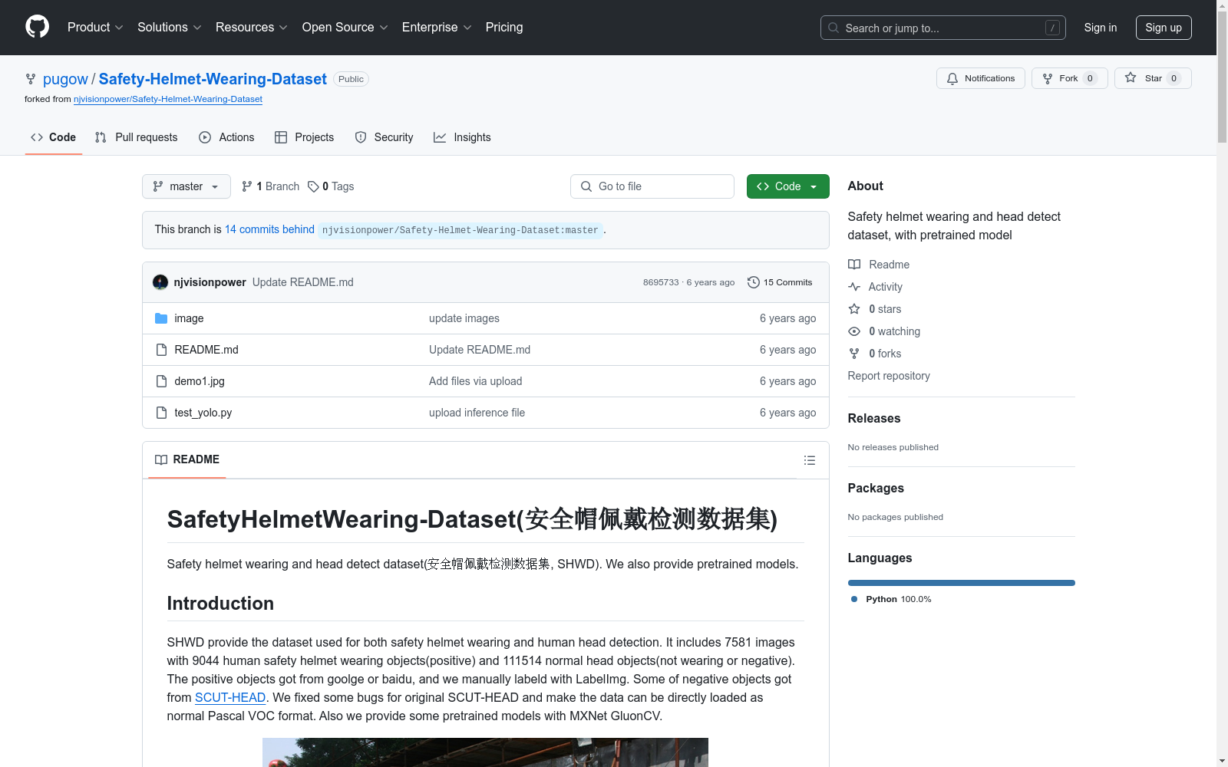Click the test_yolo.py file icon
Viewport: 1228px width, 767px height.
pyautogui.click(x=161, y=413)
